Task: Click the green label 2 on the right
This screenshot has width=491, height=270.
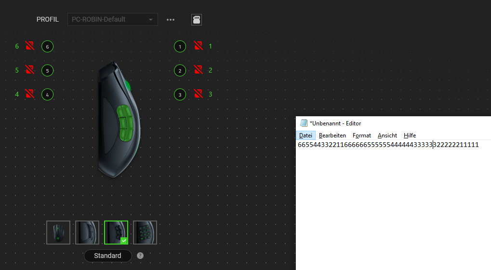Action: pyautogui.click(x=211, y=70)
